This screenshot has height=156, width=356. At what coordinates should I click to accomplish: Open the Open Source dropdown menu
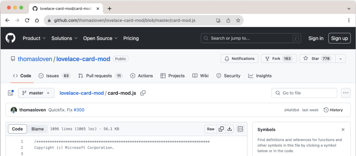point(100,38)
